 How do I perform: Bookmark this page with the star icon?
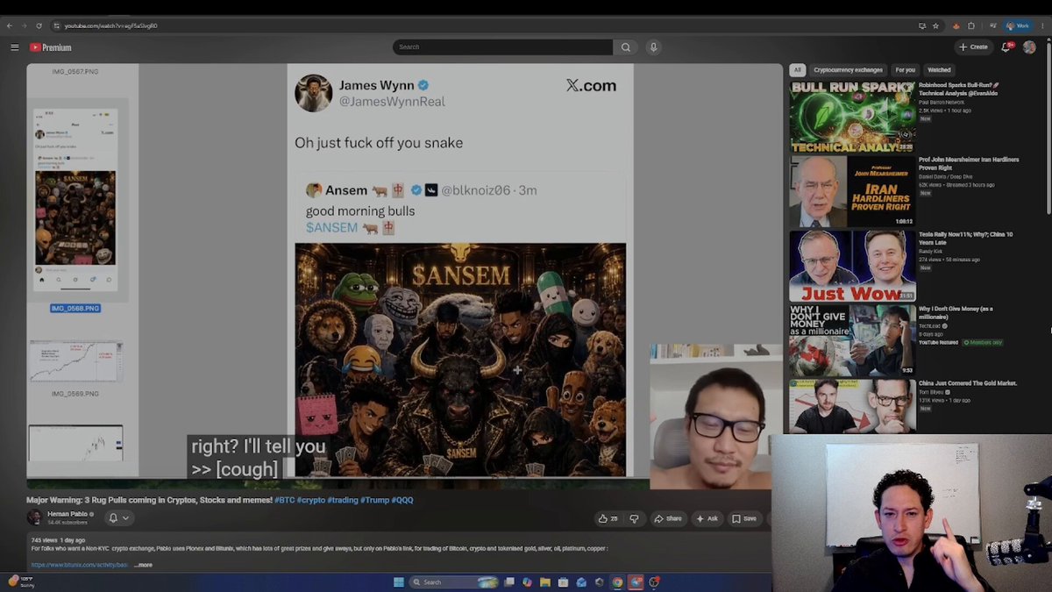[935, 25]
